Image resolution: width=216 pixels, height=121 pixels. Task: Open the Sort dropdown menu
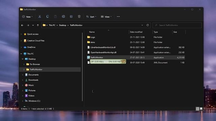[x=91, y=16]
